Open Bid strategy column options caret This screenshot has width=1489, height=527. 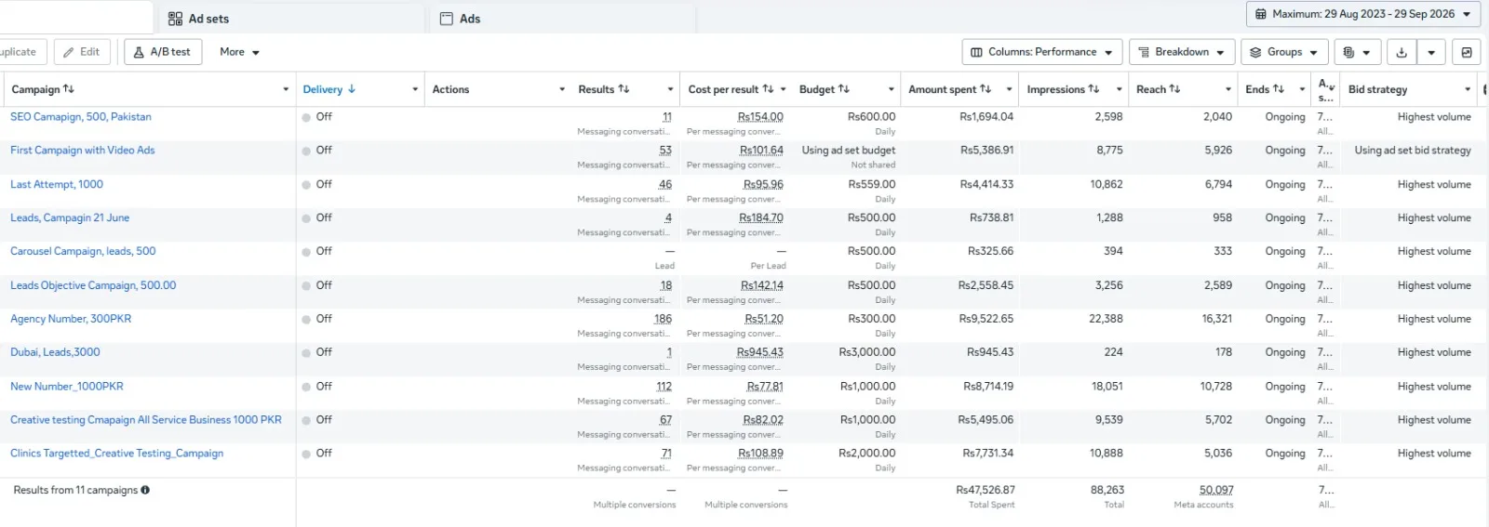1468,89
